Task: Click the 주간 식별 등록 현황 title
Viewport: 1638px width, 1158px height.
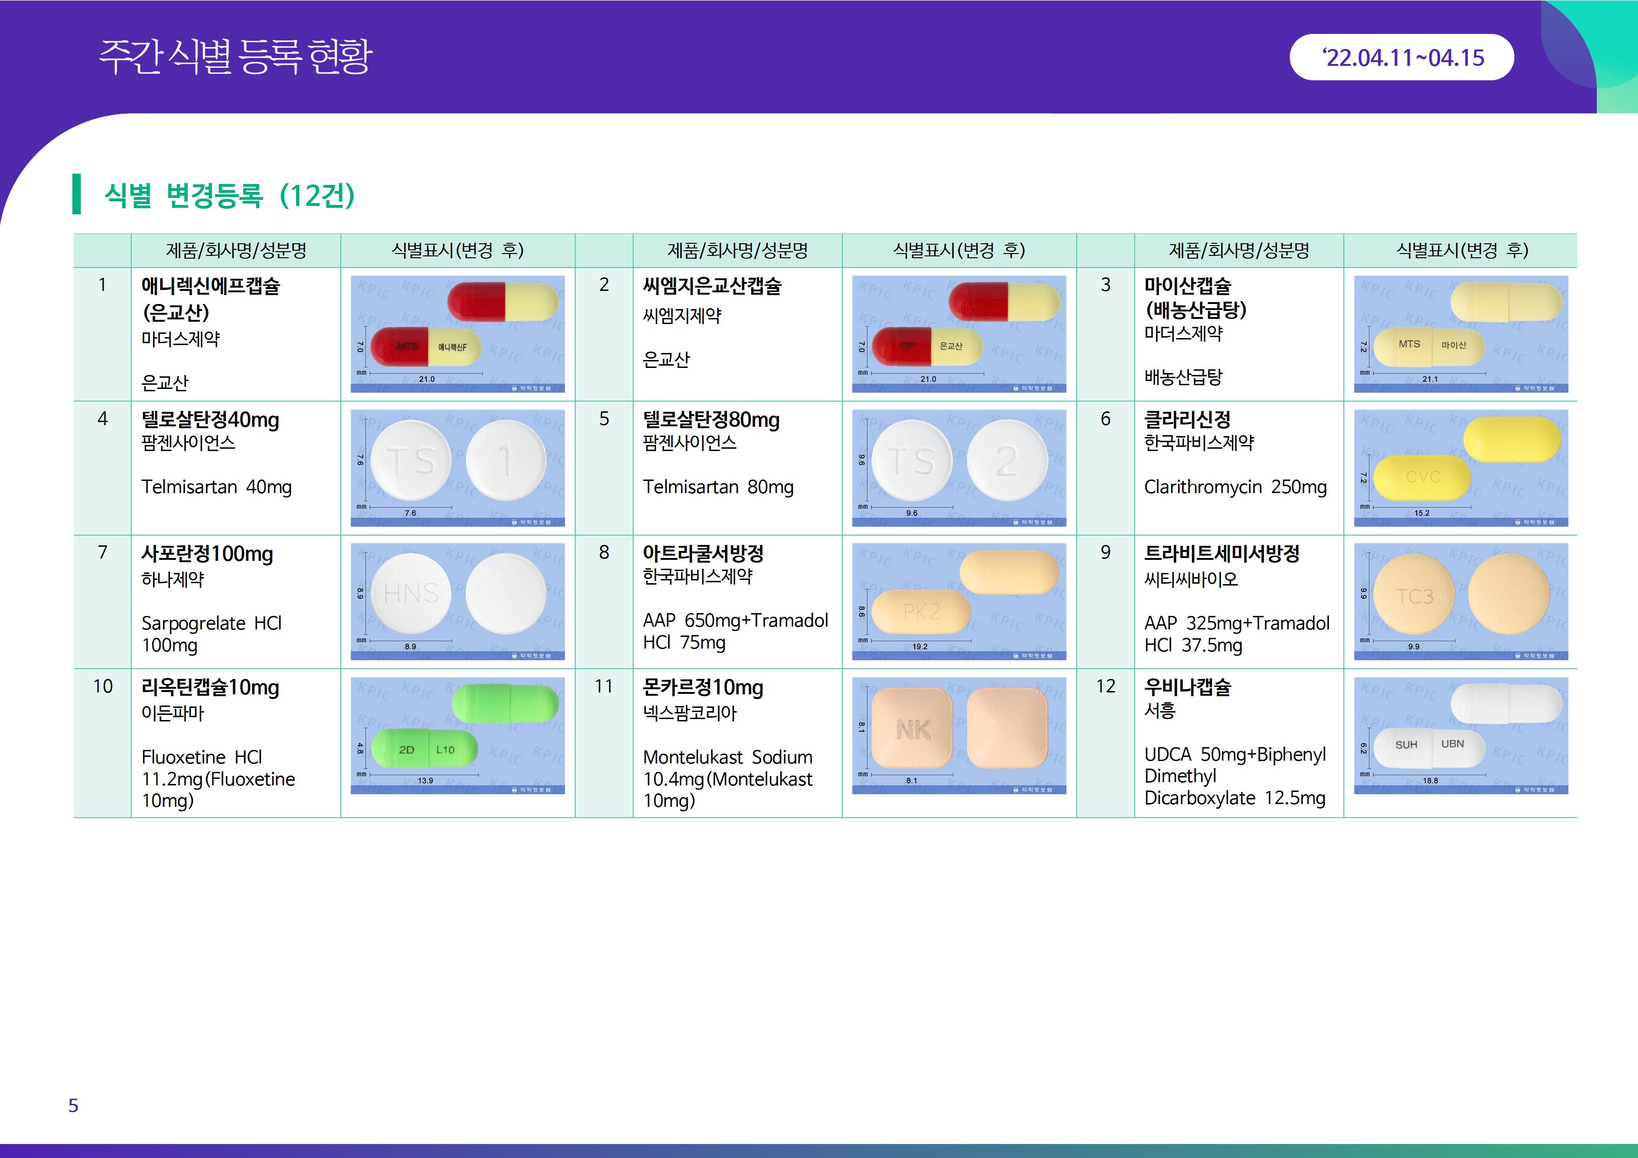Action: pos(235,57)
